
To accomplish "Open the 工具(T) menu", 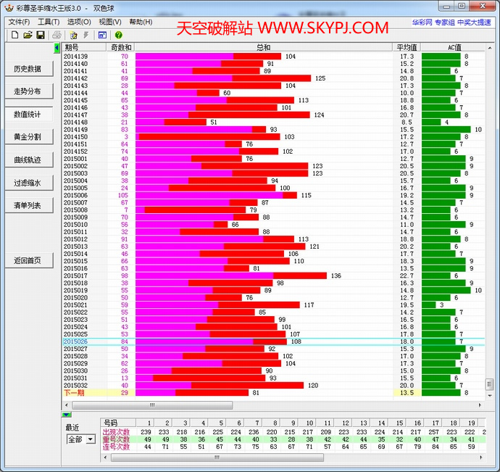I will coord(49,22).
